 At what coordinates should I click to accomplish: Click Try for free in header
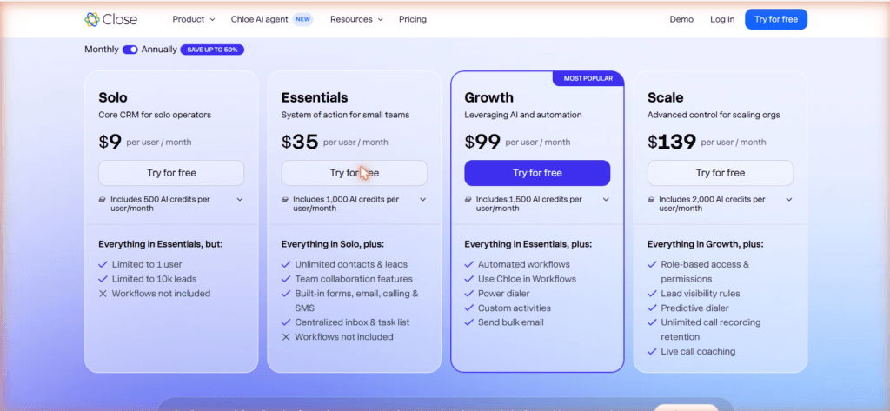[x=776, y=19]
